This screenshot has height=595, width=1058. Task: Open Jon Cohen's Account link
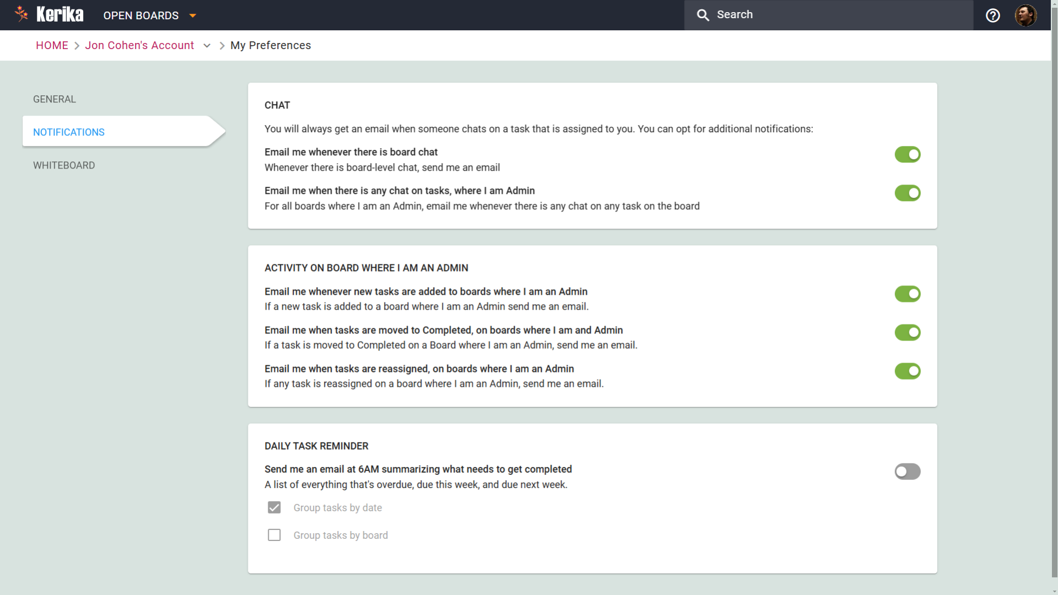tap(139, 46)
